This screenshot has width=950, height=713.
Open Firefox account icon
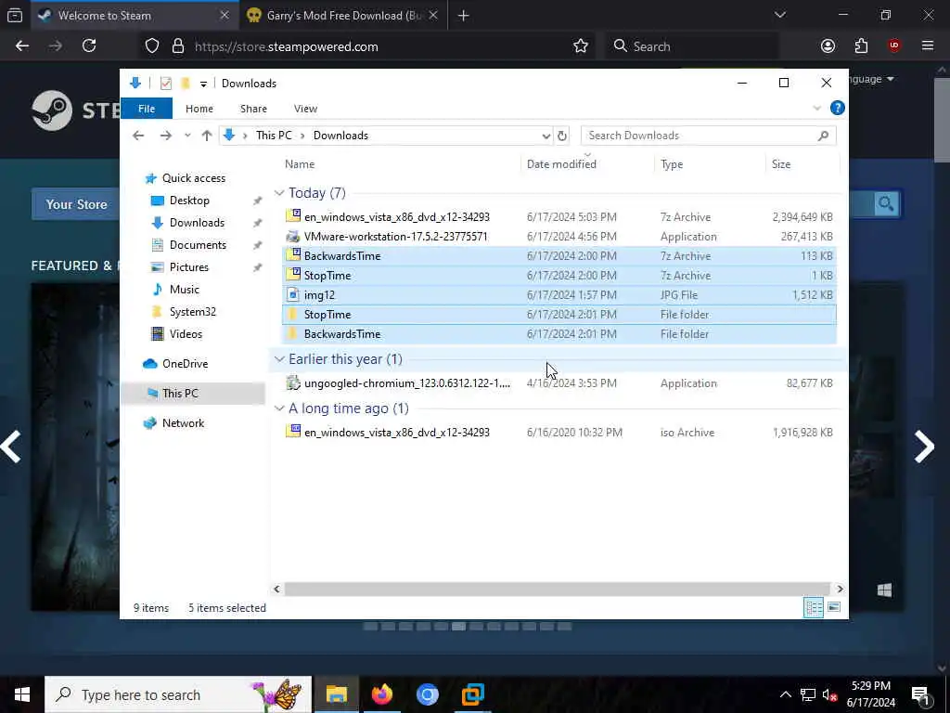[x=828, y=46]
